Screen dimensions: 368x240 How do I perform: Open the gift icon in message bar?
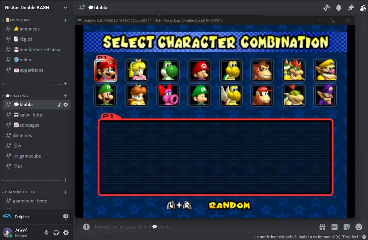(322, 227)
